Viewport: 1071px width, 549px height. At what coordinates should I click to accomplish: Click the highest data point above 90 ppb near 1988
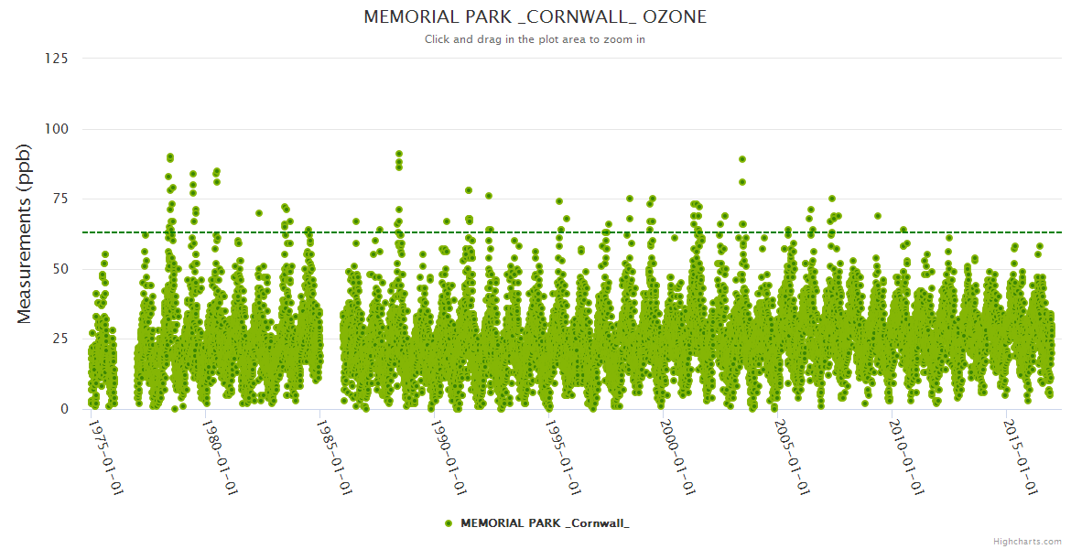(x=399, y=154)
